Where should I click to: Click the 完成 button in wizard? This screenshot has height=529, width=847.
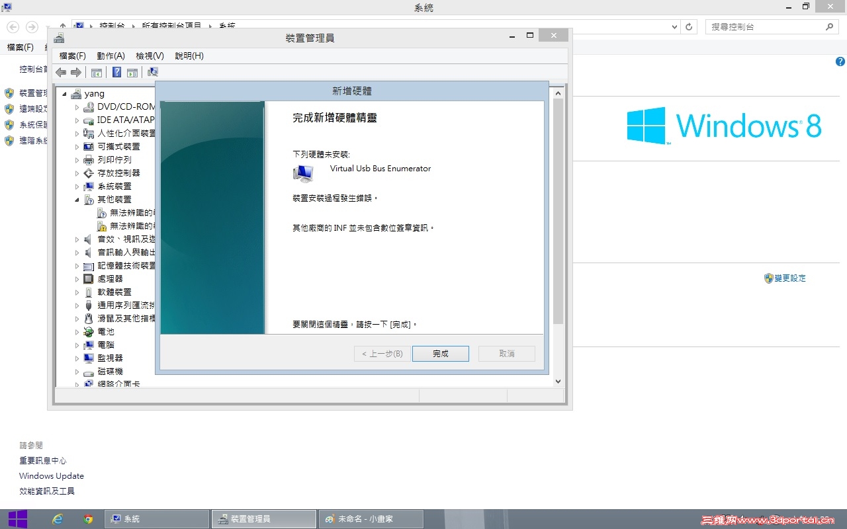click(x=441, y=354)
